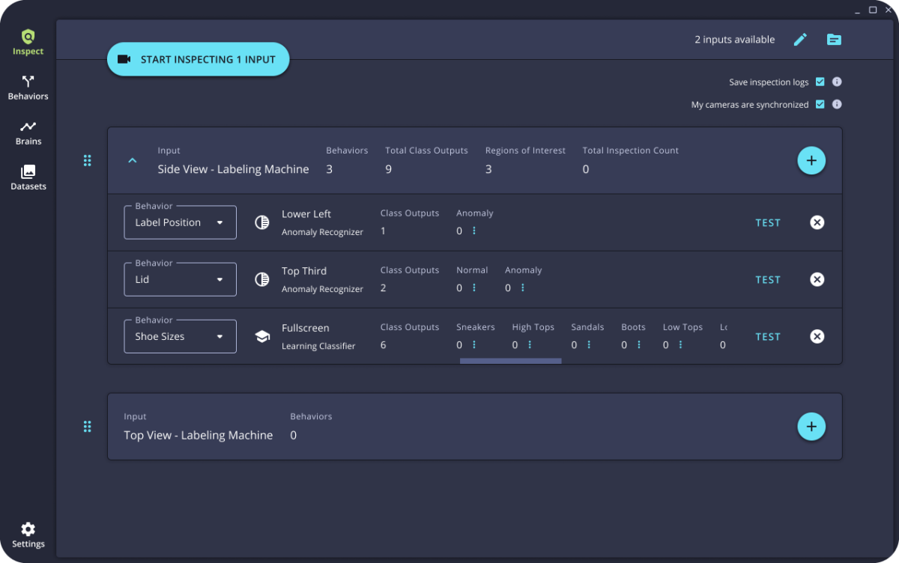Screen dimensions: 899x563
Task: Click the Anomaly Recognizer icon on Lower Left row
Action: click(x=262, y=222)
